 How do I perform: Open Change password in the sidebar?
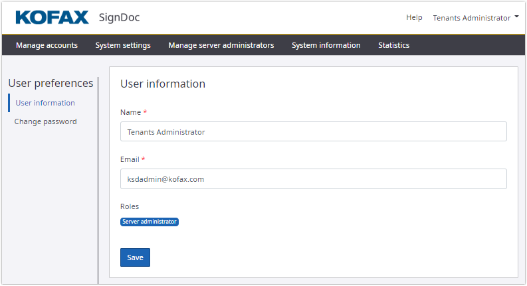(45, 121)
